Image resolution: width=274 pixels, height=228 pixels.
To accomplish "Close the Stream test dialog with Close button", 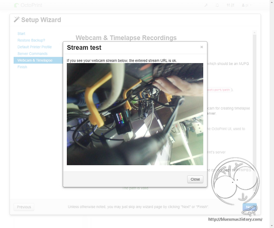I will pyautogui.click(x=195, y=179).
